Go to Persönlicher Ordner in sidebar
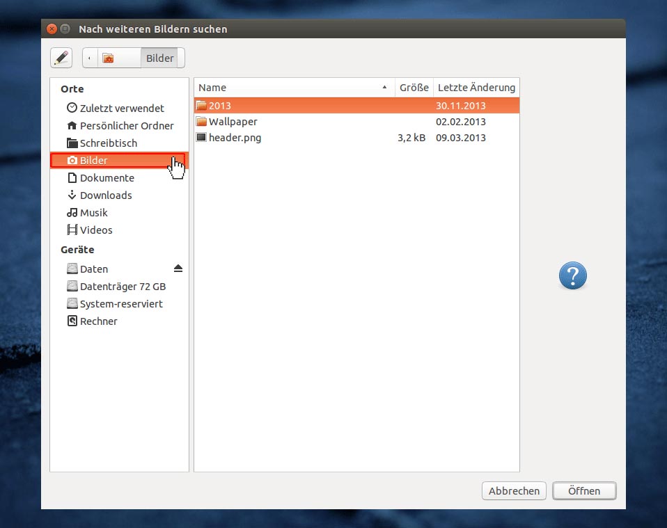This screenshot has width=667, height=528. [119, 125]
